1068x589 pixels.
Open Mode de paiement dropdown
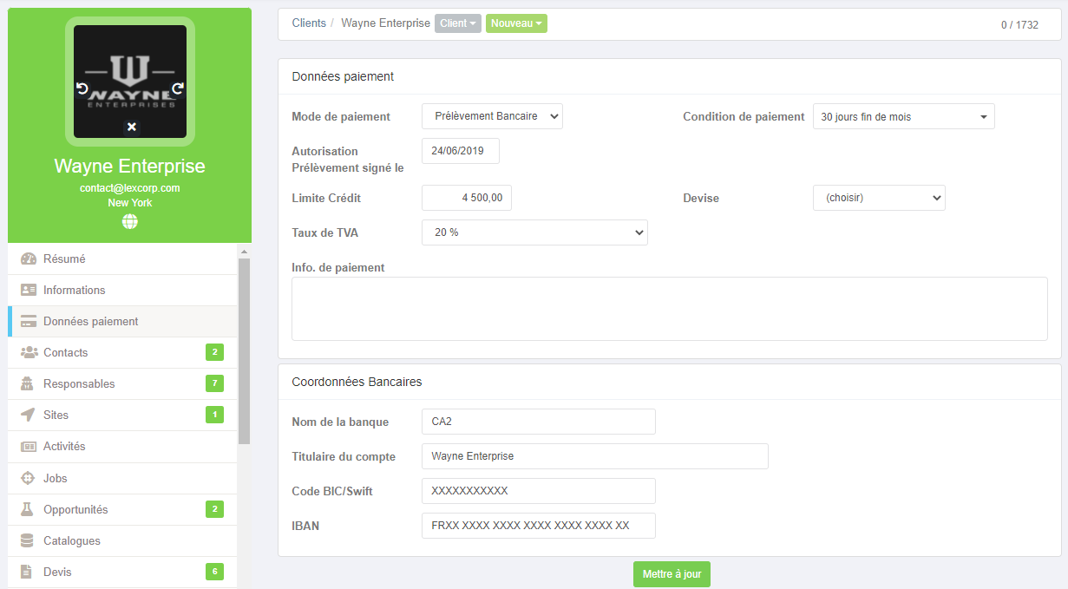(x=492, y=116)
